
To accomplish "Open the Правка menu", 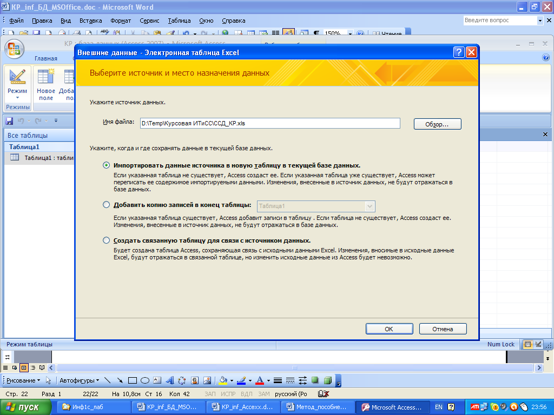I will (x=42, y=21).
